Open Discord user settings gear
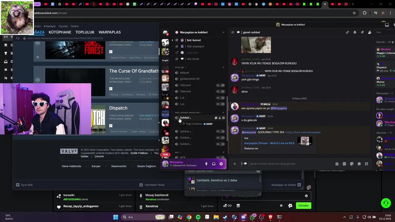 221,164
